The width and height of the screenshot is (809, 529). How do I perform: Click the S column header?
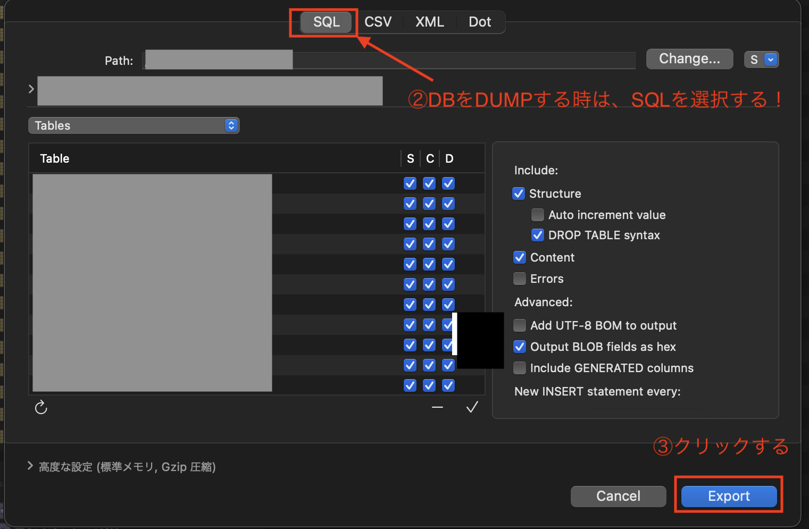(x=410, y=158)
